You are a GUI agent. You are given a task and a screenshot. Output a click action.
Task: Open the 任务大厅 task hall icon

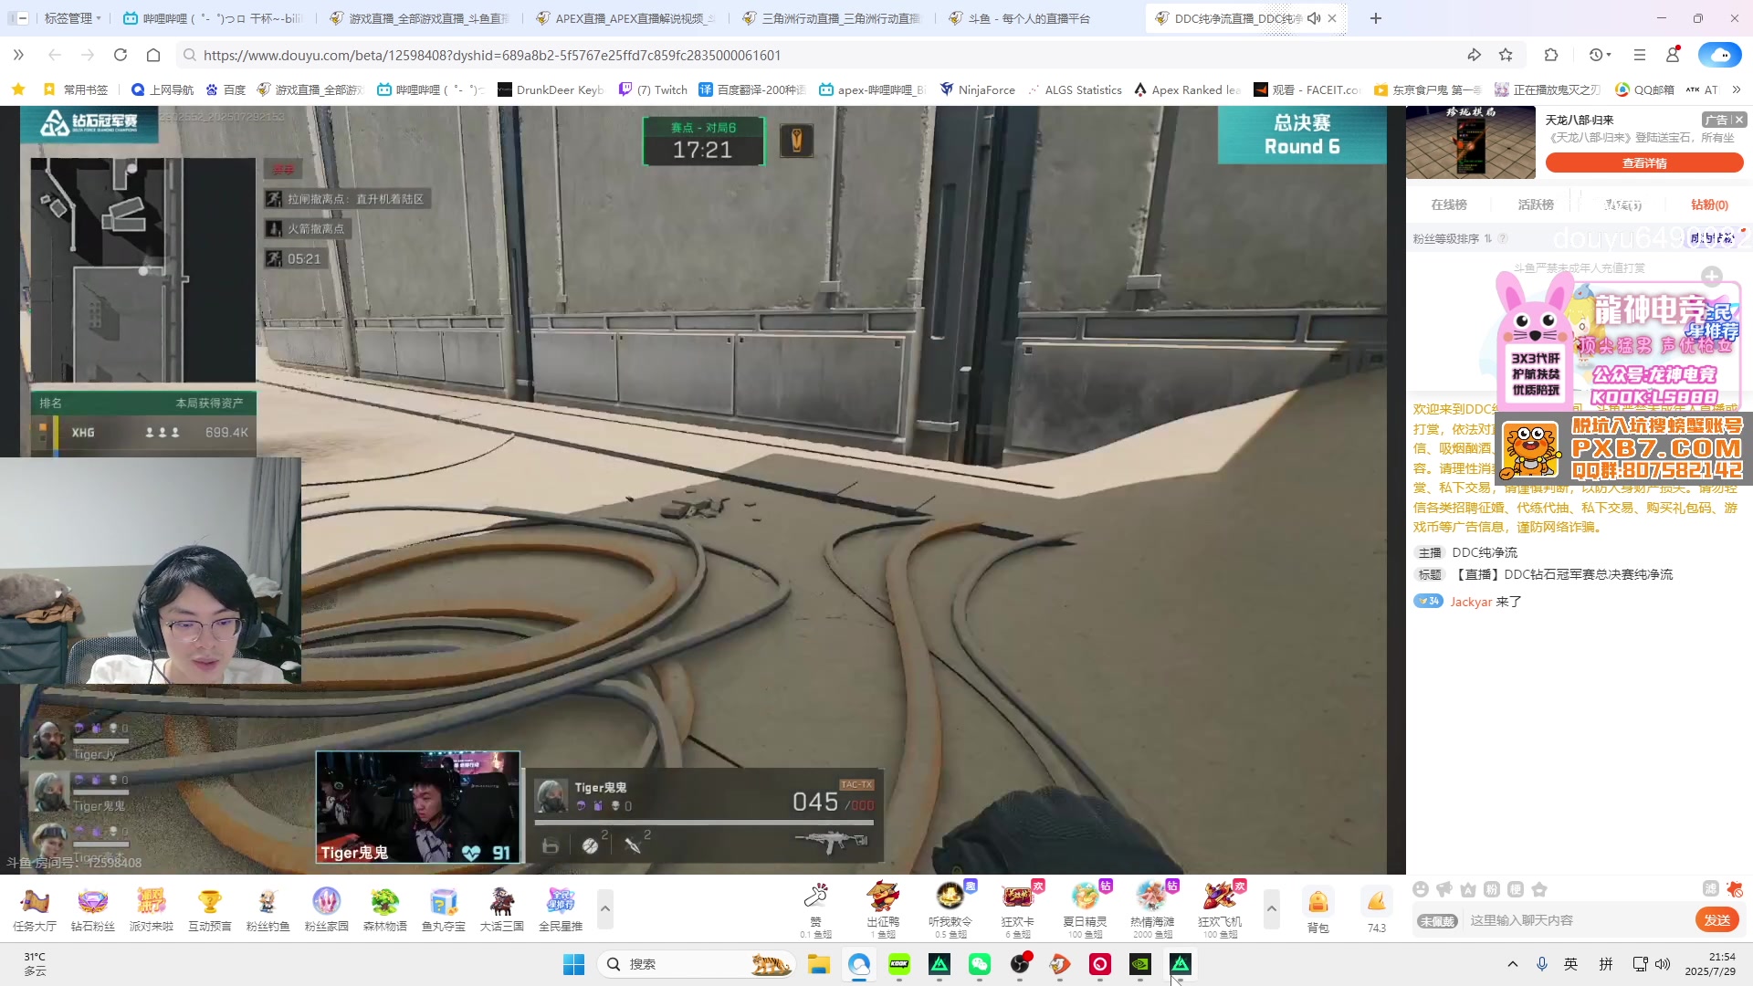[x=35, y=909]
